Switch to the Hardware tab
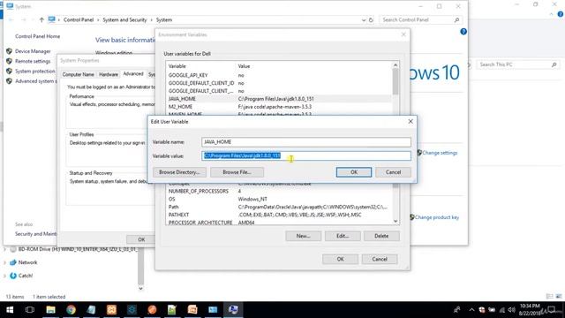Viewport: 565px width, 318px height. 108,74
